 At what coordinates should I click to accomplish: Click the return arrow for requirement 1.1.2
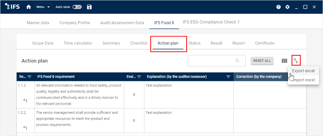[x=25, y=100]
